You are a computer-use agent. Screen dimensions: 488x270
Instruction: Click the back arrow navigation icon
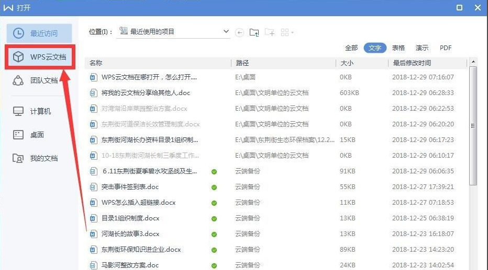pyautogui.click(x=239, y=32)
